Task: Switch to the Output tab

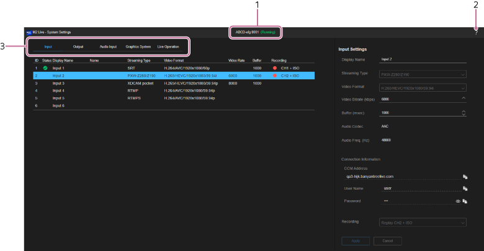Action: (x=78, y=47)
